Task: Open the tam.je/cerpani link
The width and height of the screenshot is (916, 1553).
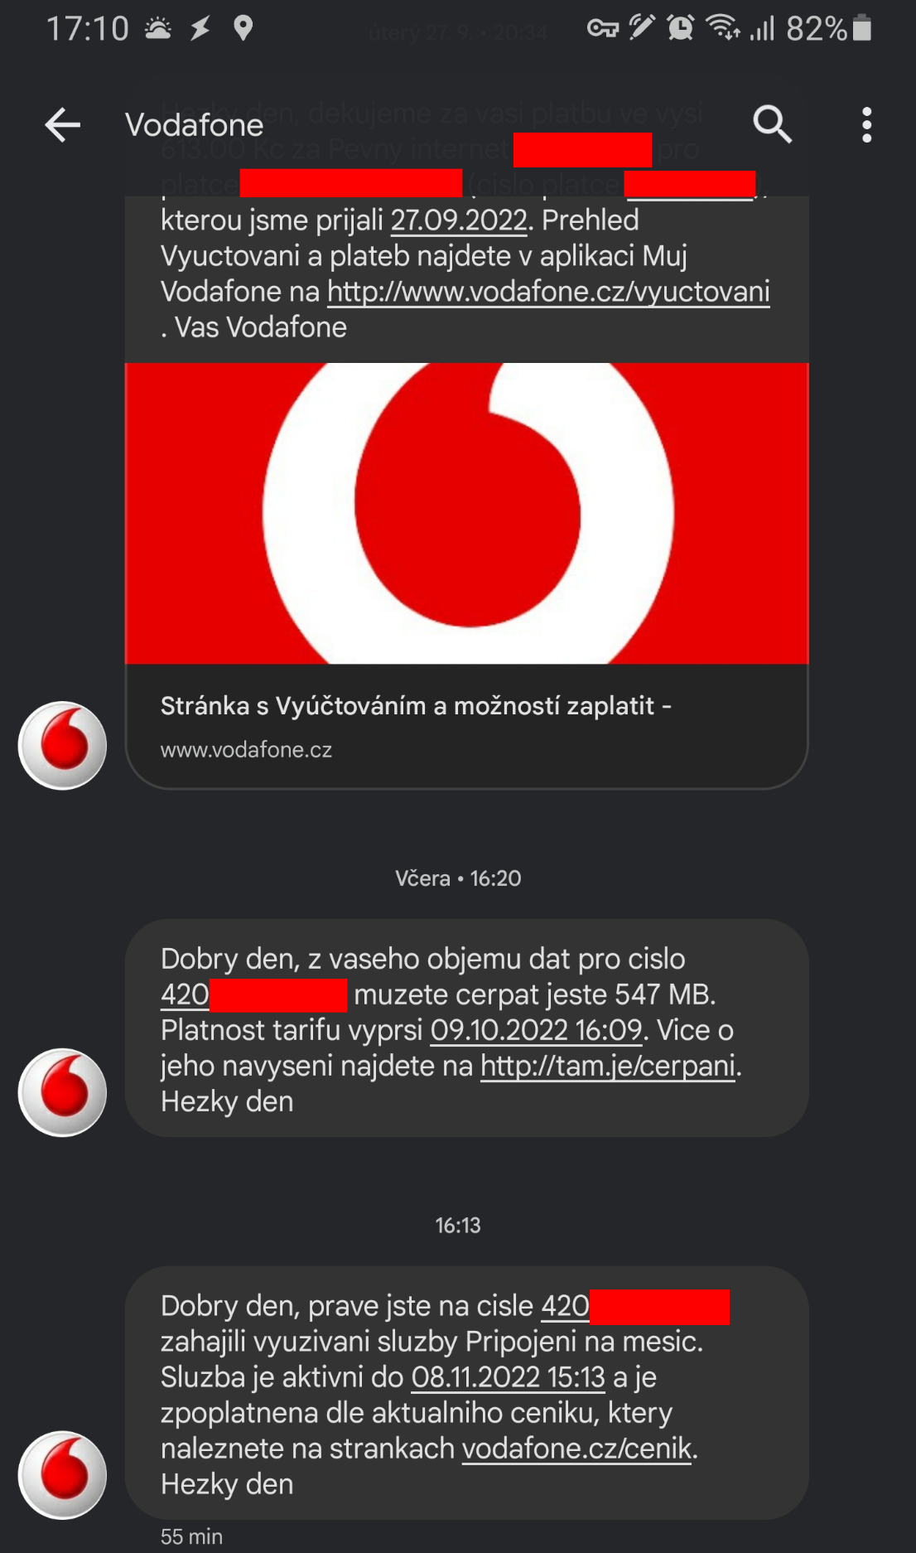Action: tap(608, 1066)
